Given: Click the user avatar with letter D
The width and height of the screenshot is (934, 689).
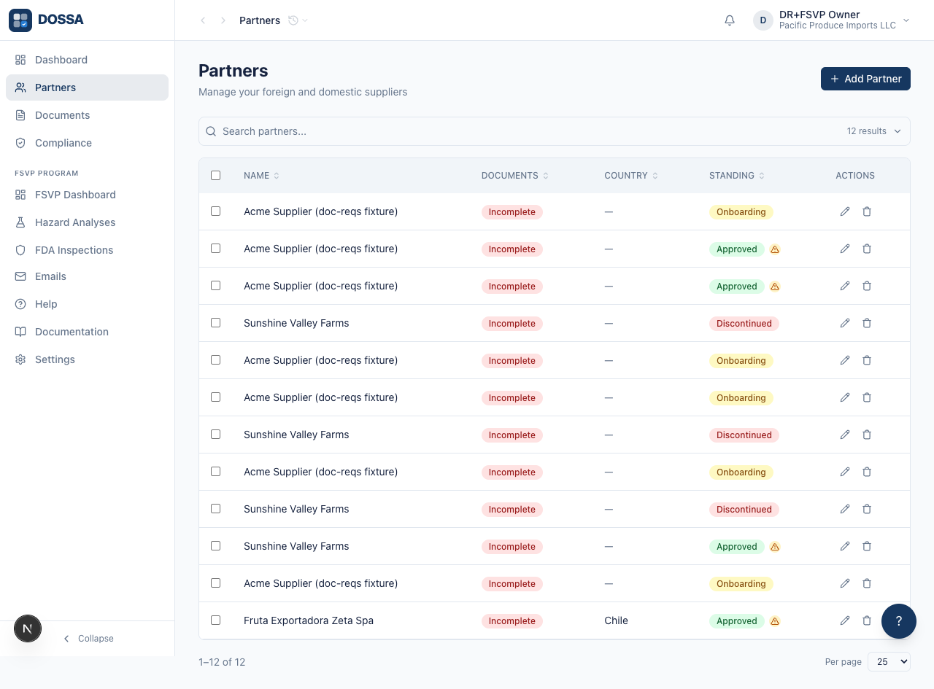Looking at the screenshot, I should tap(763, 20).
